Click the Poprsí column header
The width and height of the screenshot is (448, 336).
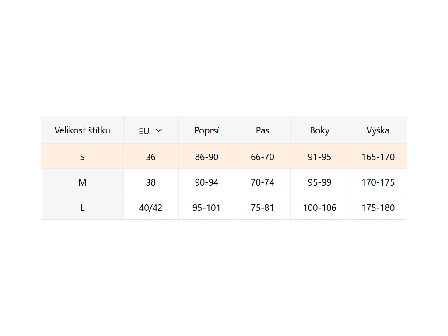[x=206, y=130]
